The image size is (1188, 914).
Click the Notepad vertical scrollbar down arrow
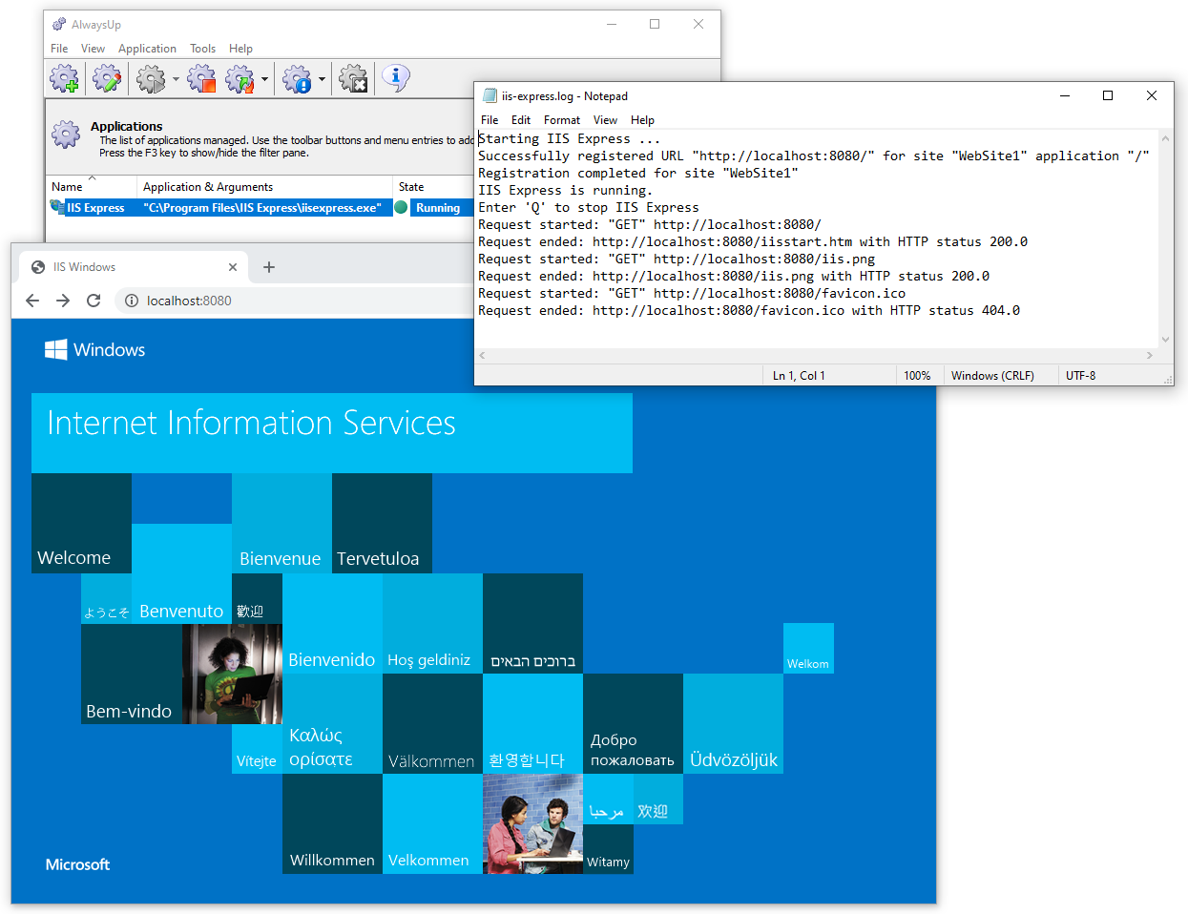[x=1165, y=340]
